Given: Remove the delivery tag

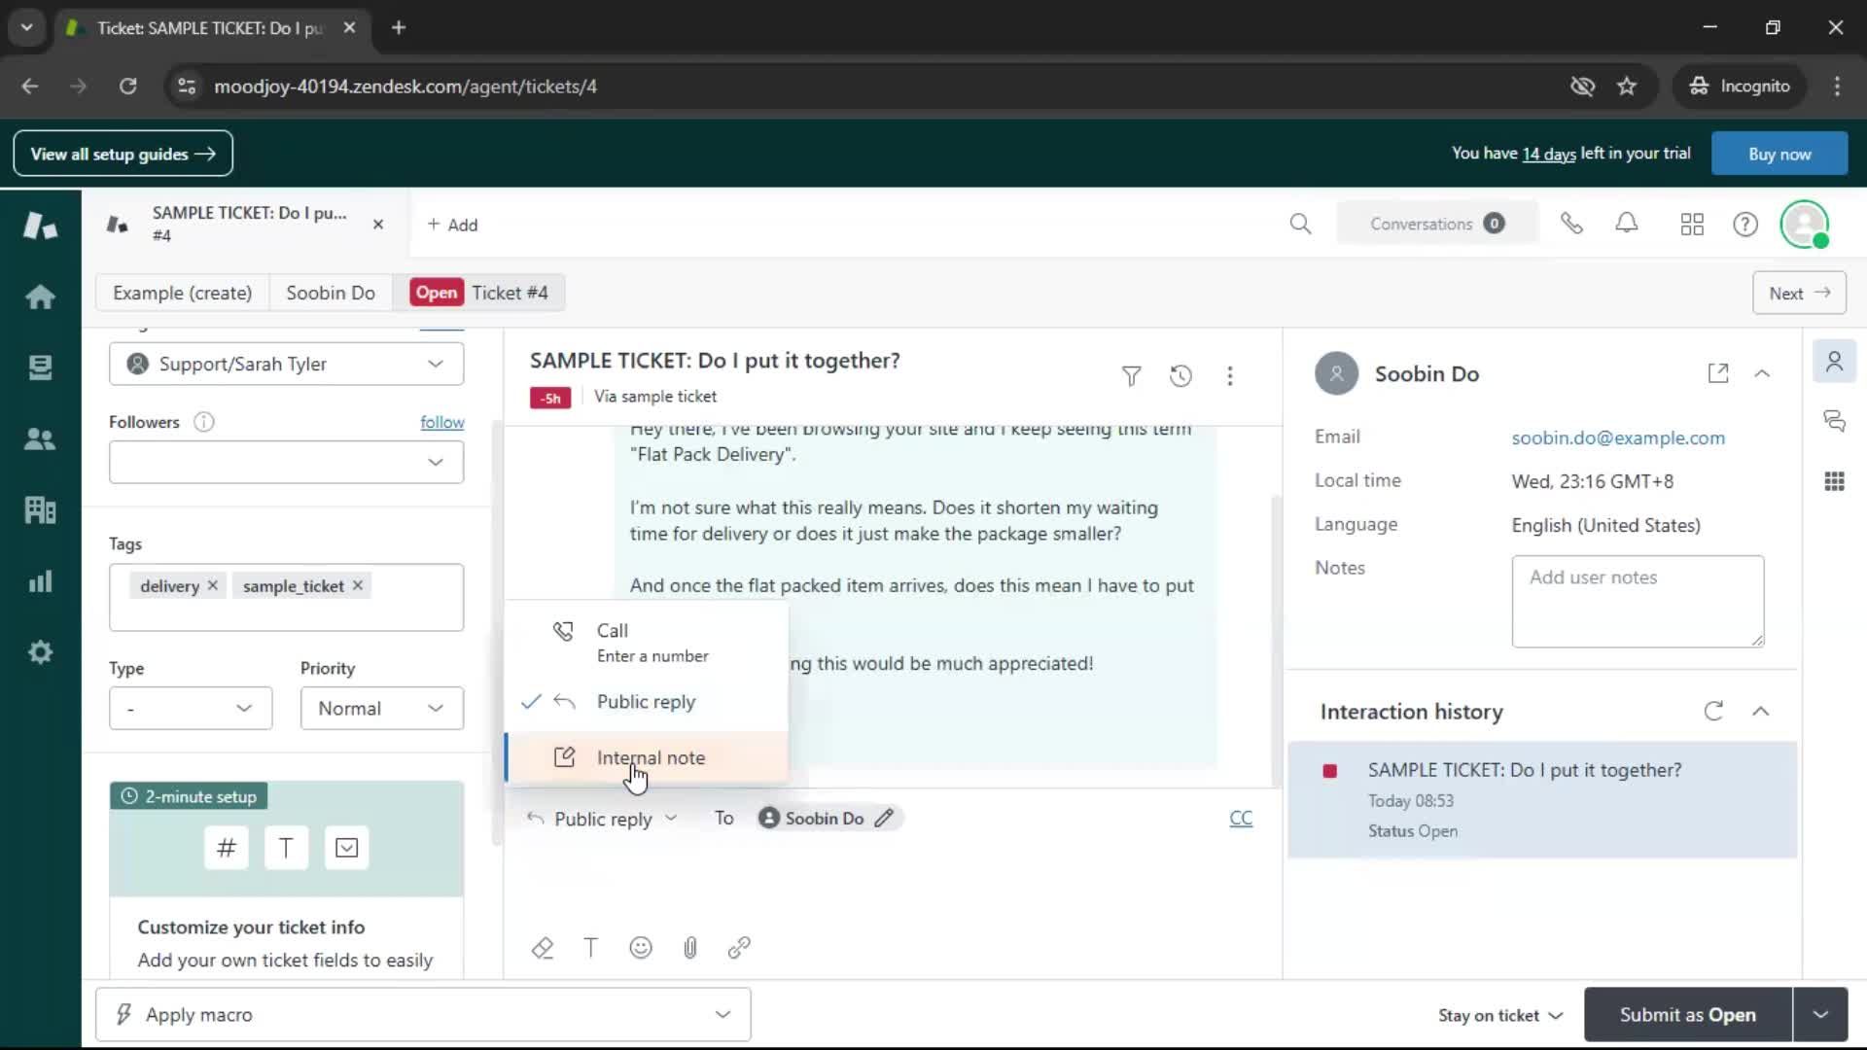Looking at the screenshot, I should (212, 585).
